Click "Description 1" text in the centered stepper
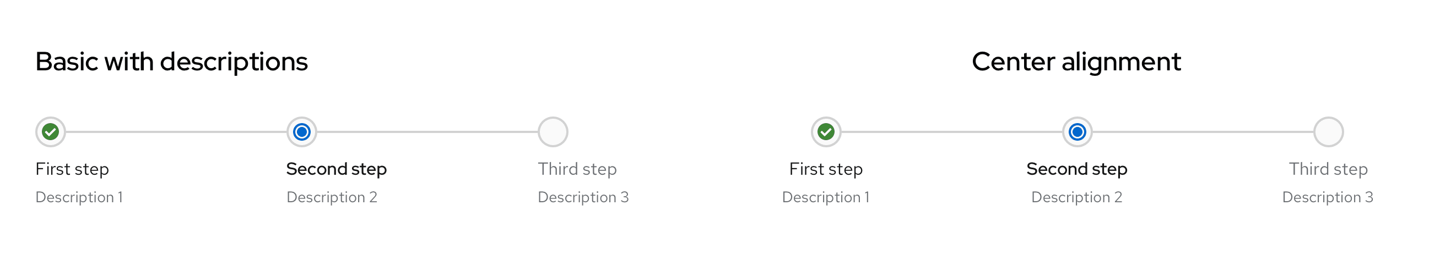The width and height of the screenshot is (1451, 266). [x=826, y=197]
